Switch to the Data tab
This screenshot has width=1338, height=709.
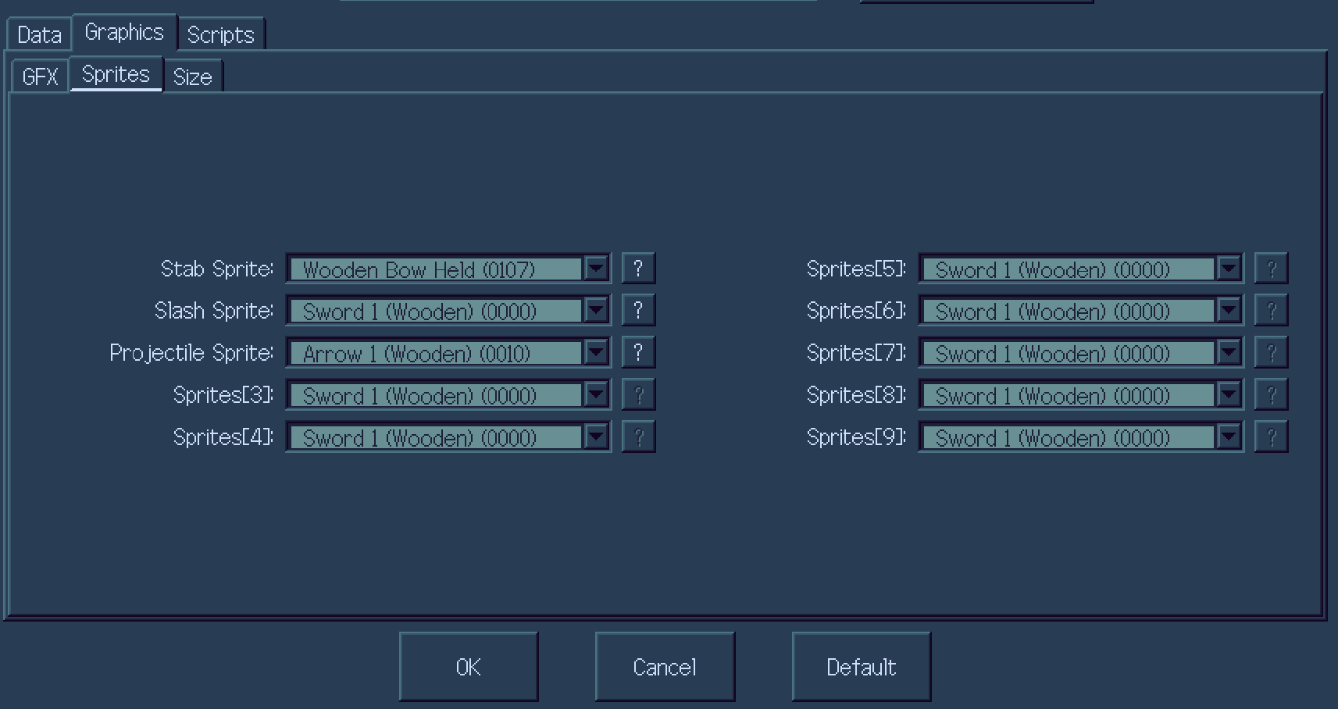click(39, 34)
